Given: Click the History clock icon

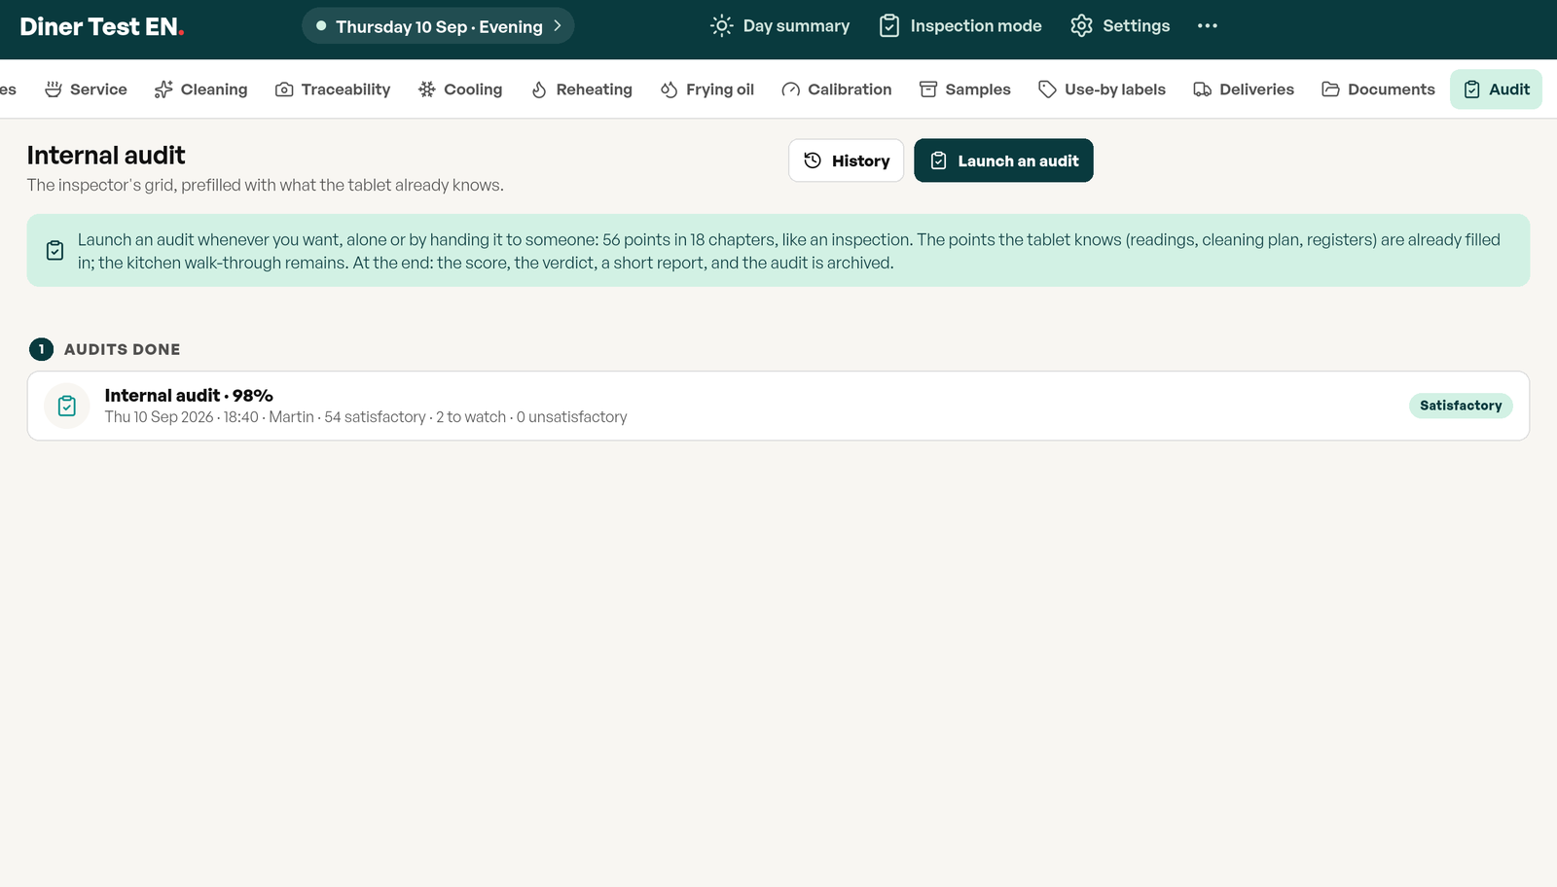Looking at the screenshot, I should 813,160.
